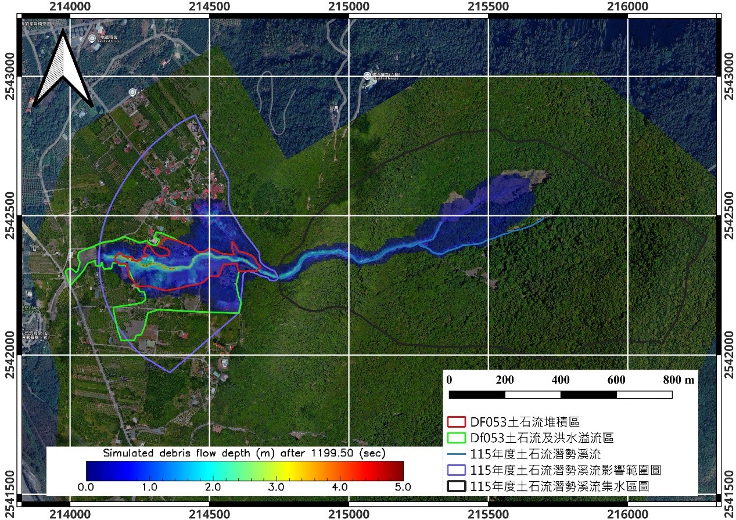Click the left axis label '2542500'
Screen dimensions: 736x520
pos(9,215)
